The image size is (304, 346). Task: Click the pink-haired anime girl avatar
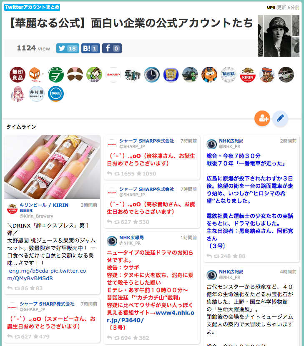click(x=18, y=94)
